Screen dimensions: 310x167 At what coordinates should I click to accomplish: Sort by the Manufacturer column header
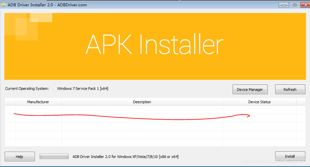coord(38,102)
